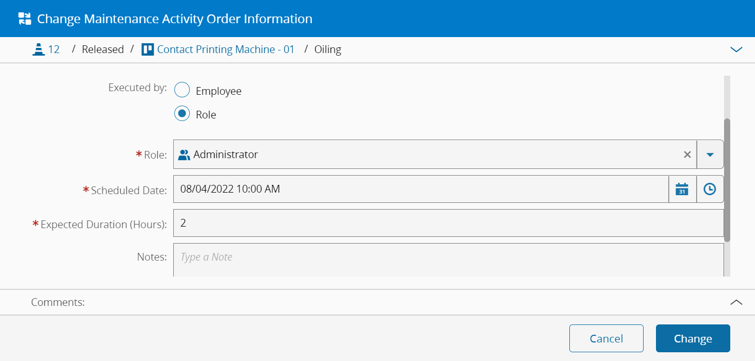Click the people icon in Role field

click(x=184, y=154)
